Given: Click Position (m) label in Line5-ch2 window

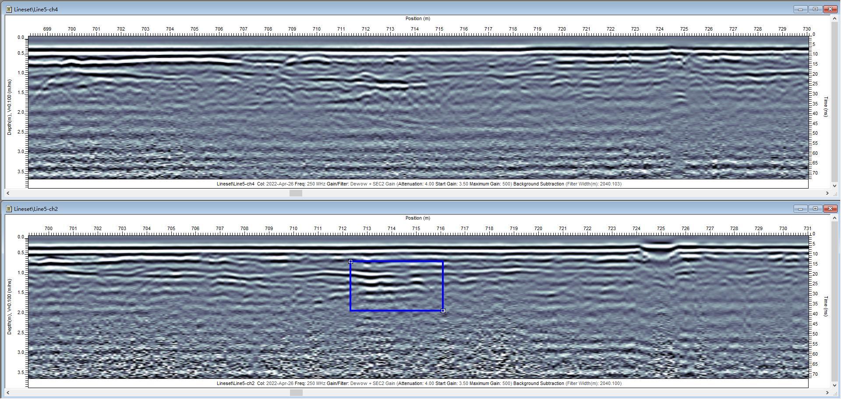Looking at the screenshot, I should 417,218.
